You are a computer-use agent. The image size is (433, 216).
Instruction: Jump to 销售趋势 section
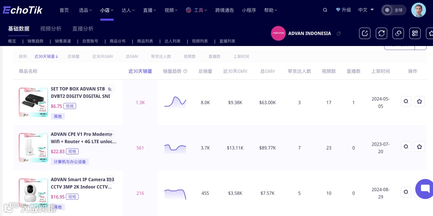click(35, 41)
